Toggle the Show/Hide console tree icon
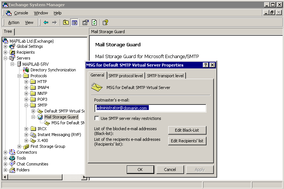This screenshot has width=284, height=189. click(x=75, y=22)
